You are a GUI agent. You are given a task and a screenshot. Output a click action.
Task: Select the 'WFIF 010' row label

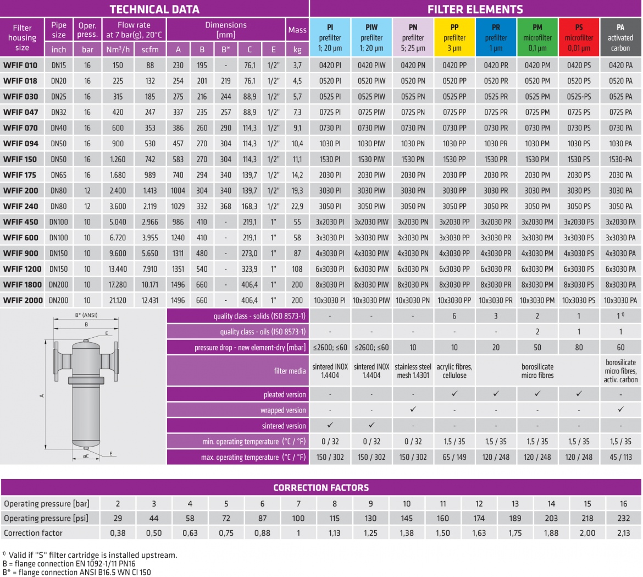pyautogui.click(x=20, y=65)
